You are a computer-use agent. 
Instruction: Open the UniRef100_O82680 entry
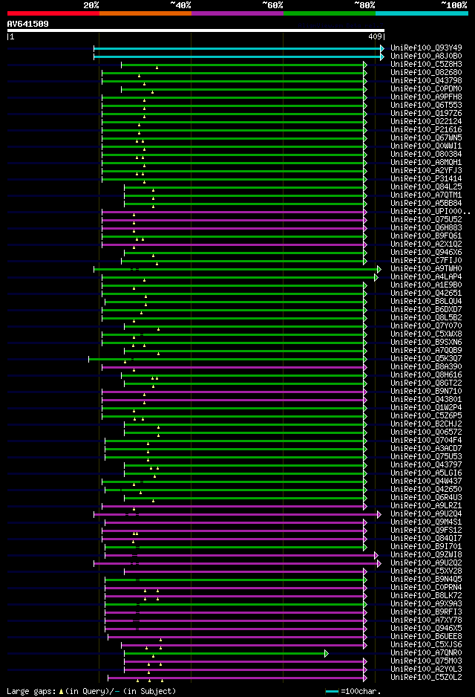[x=426, y=72]
